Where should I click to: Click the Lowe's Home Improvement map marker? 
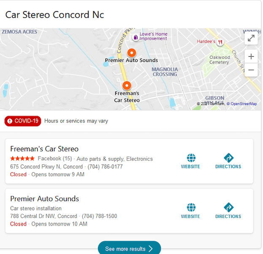tap(136, 37)
